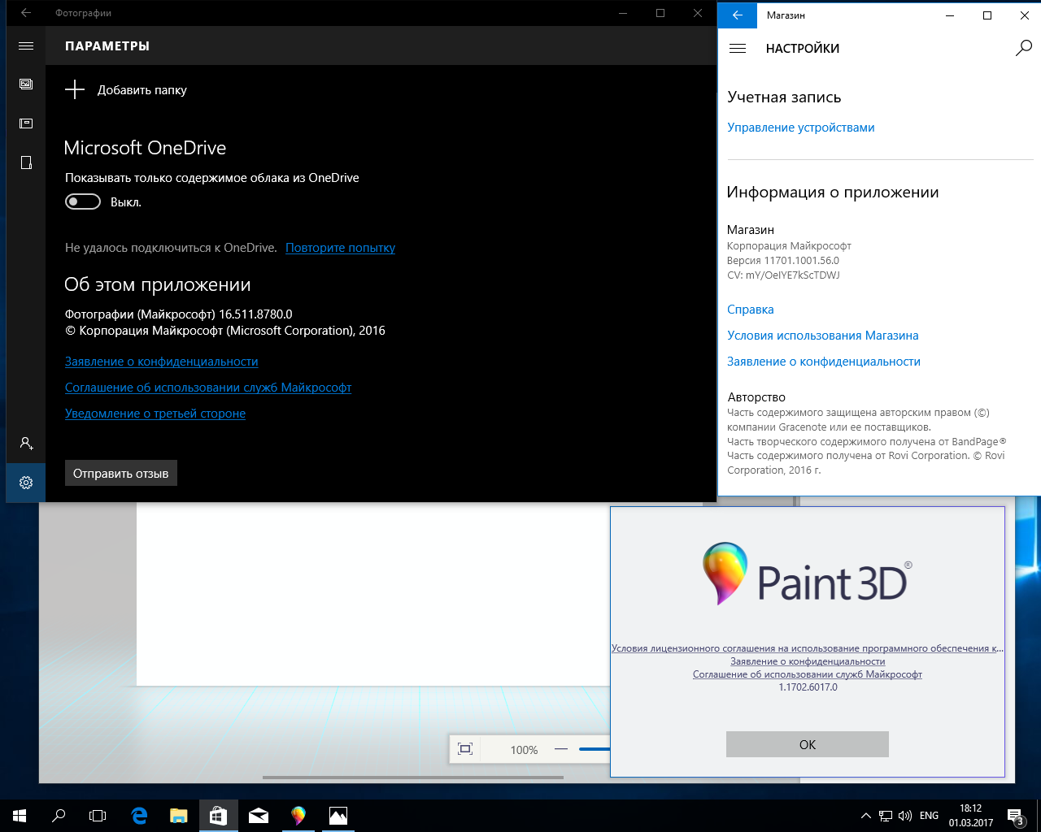Open the hamburger menu in Photos app
Viewport: 1041px width, 832px height.
[26, 46]
